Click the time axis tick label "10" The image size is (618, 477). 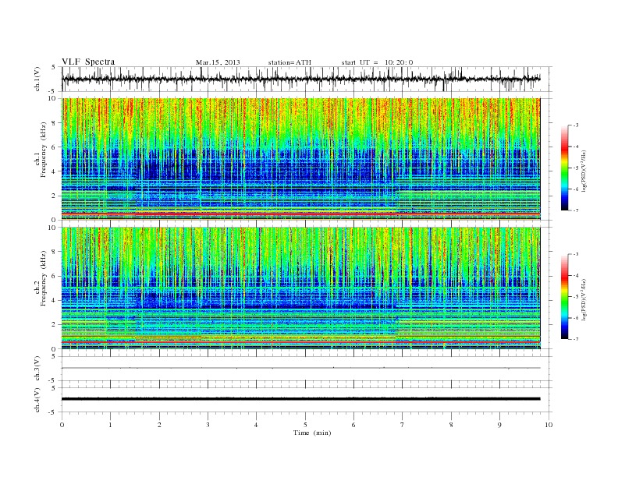(549, 425)
